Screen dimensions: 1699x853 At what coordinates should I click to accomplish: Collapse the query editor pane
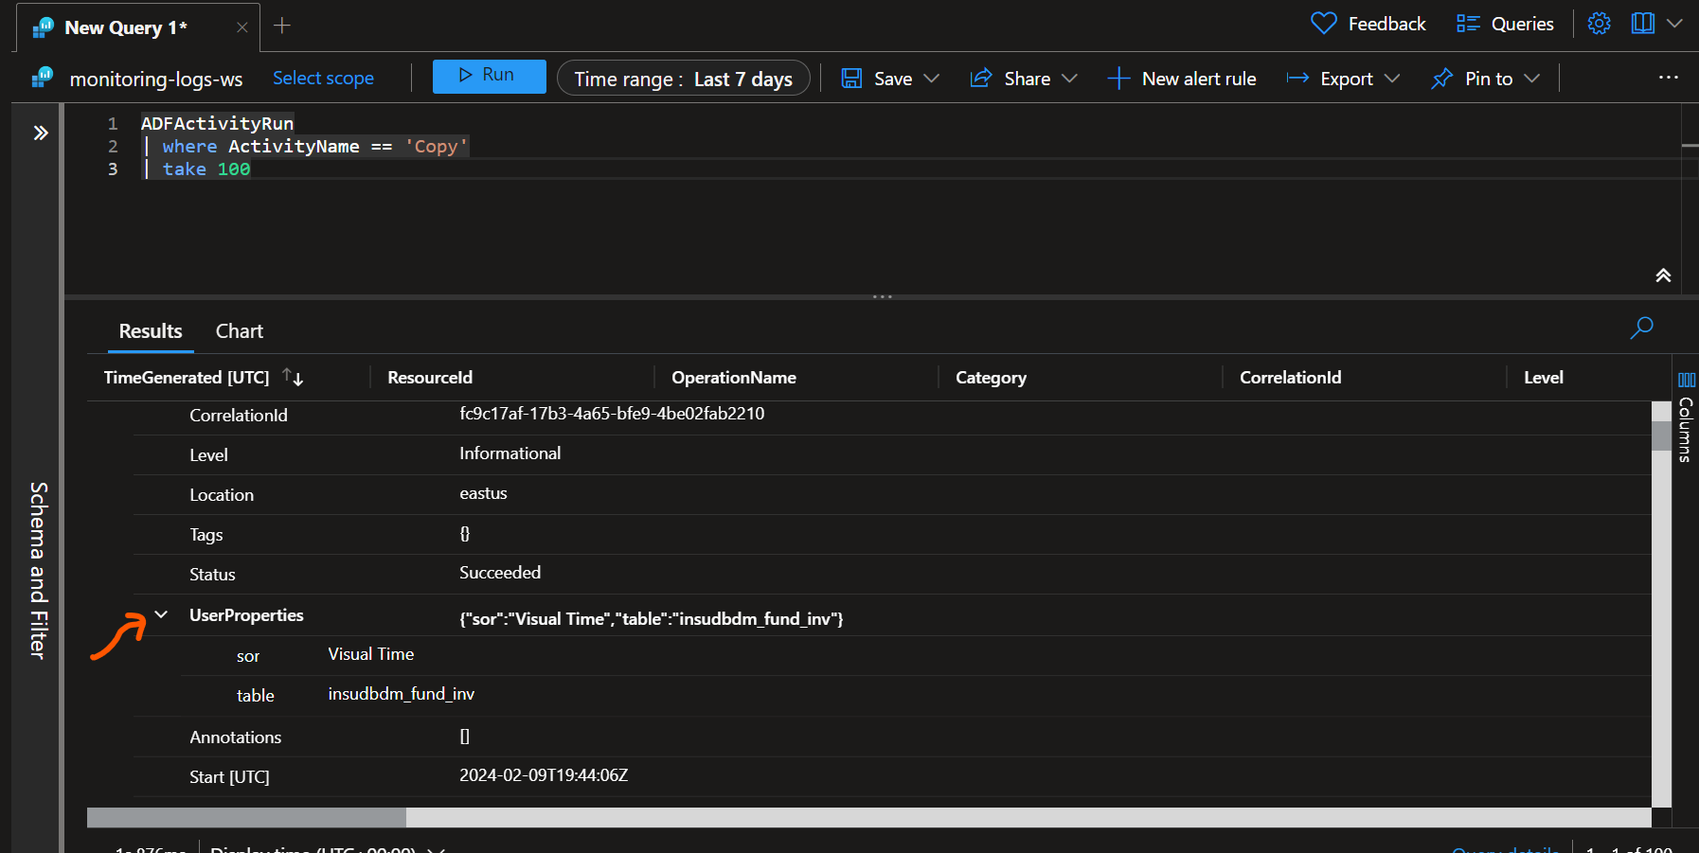pyautogui.click(x=1664, y=275)
